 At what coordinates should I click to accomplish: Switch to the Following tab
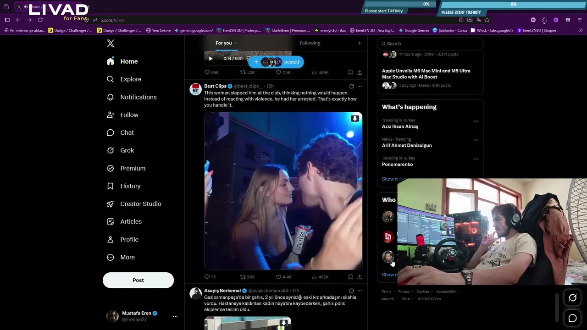310,43
